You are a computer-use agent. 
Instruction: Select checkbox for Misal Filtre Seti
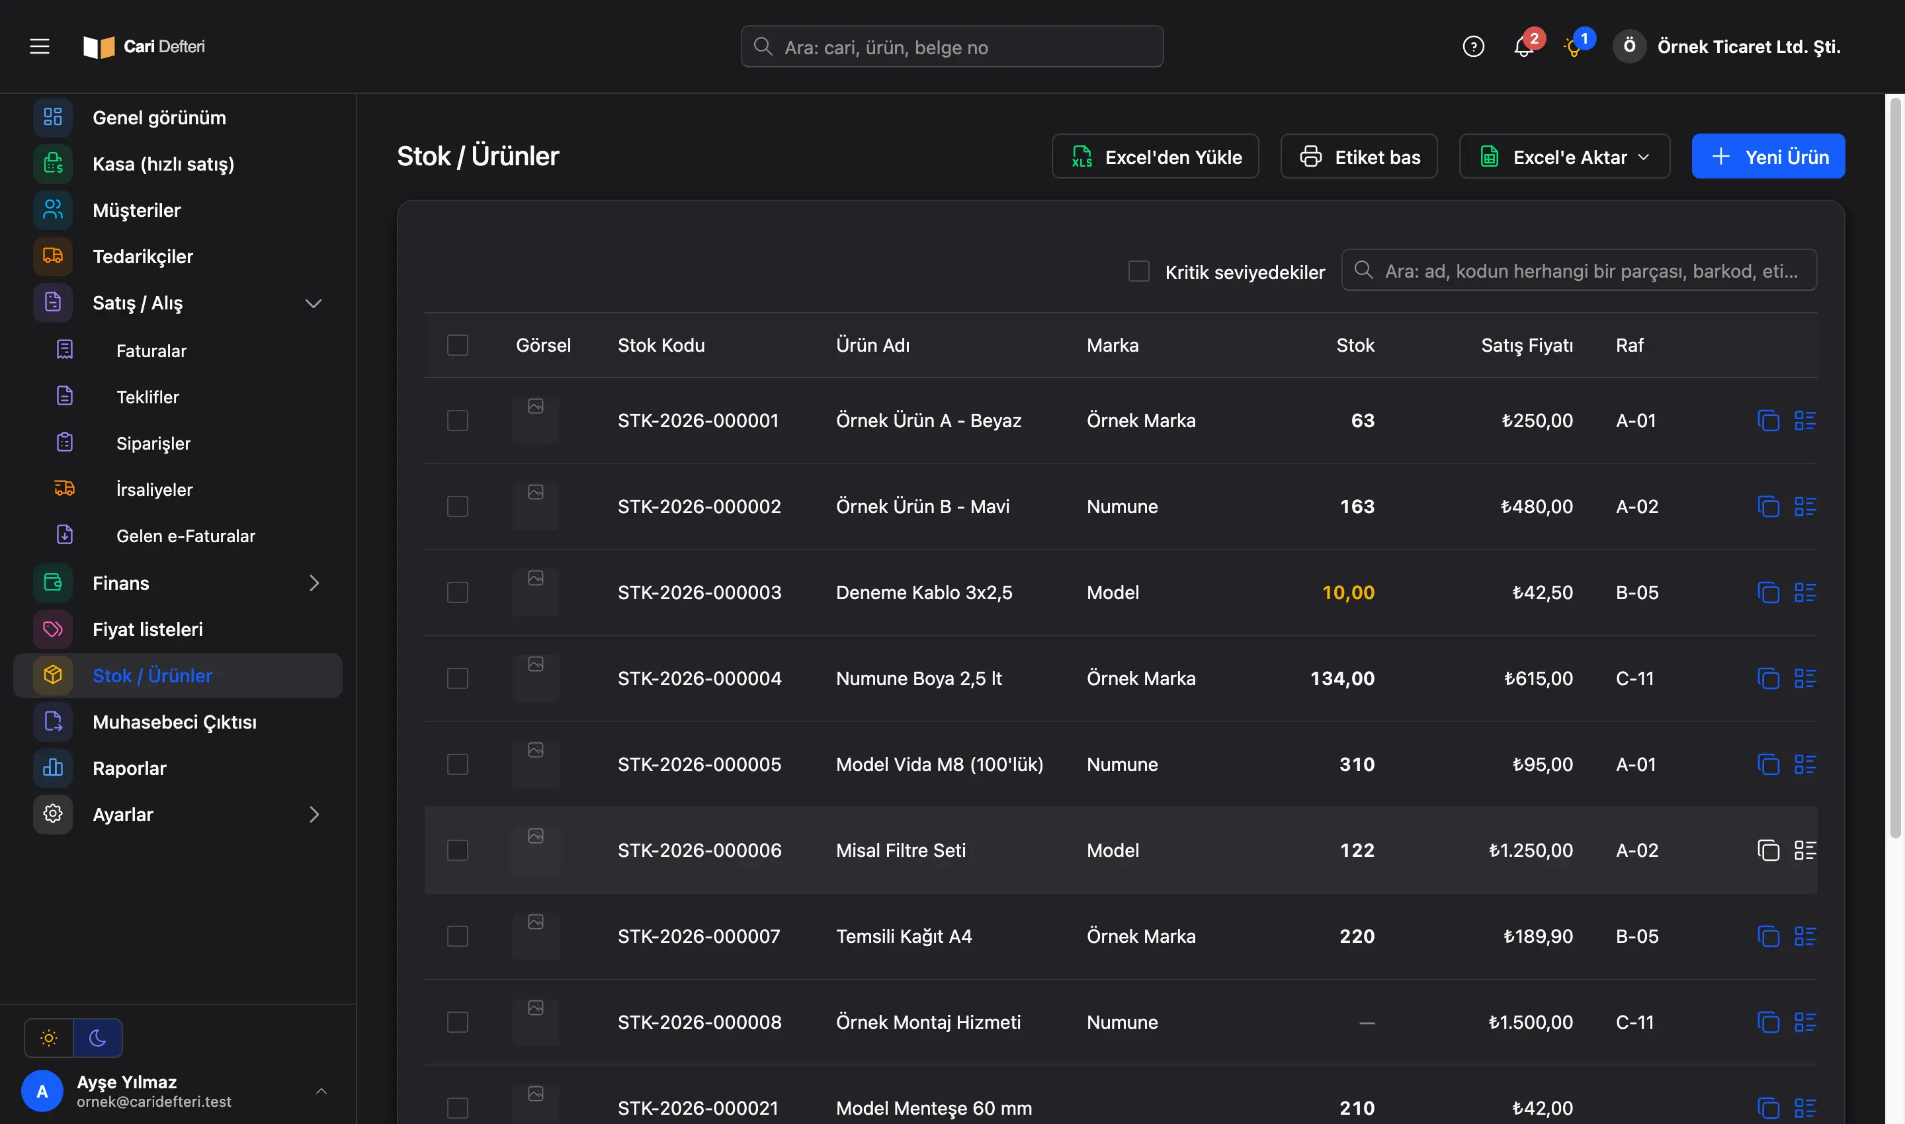click(458, 850)
